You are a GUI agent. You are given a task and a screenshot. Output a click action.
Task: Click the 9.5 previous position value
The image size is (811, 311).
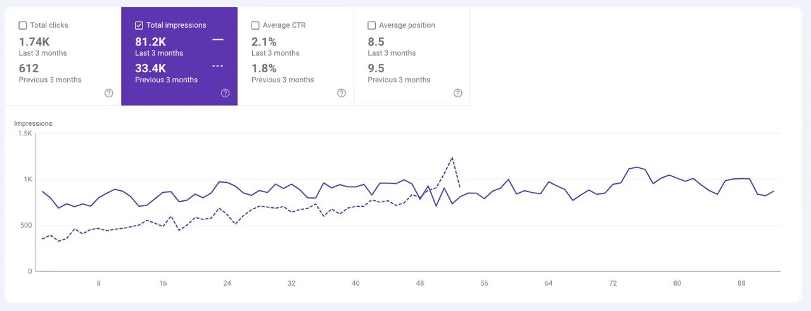[376, 68]
